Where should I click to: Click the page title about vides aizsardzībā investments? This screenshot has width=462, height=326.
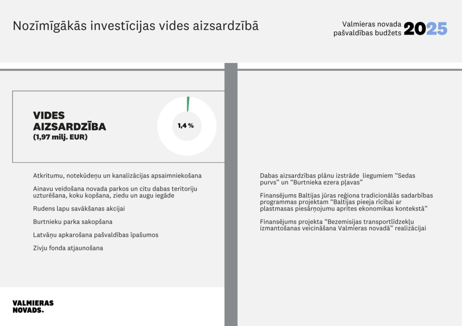point(135,26)
